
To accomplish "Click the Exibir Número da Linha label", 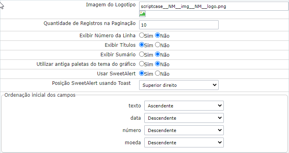I will coord(107,35).
